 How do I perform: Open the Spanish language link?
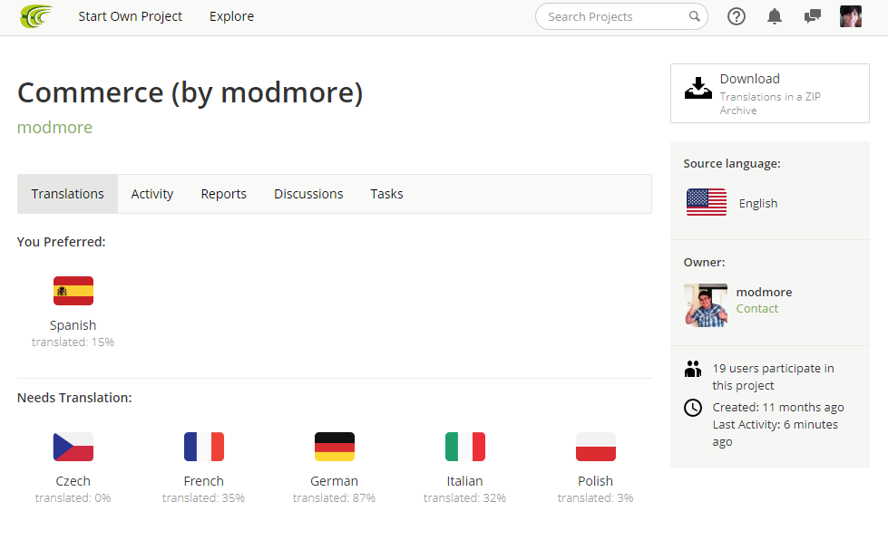[x=73, y=325]
